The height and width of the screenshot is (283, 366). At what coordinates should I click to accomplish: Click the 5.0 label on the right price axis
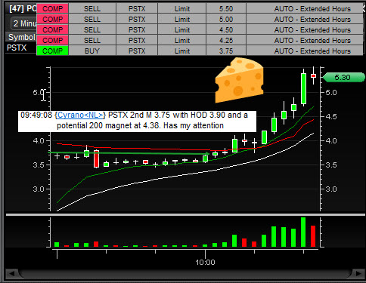pos(331,92)
